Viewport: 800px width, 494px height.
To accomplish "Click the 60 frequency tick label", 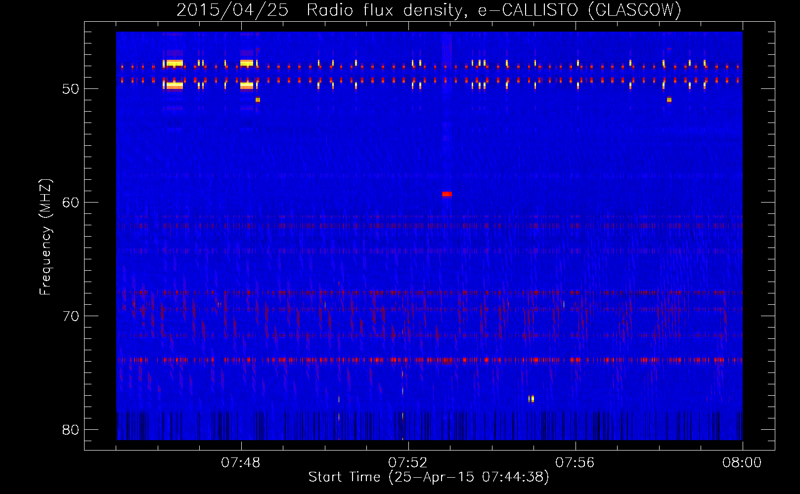I will (x=71, y=203).
